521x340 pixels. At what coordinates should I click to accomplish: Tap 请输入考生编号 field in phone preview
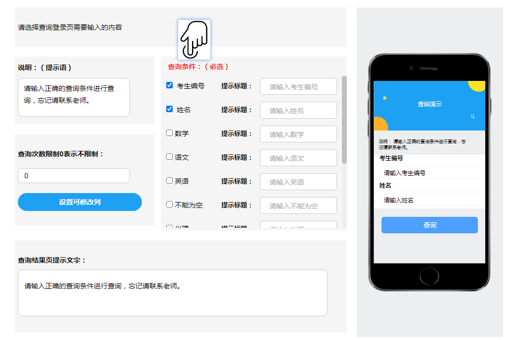(432, 173)
